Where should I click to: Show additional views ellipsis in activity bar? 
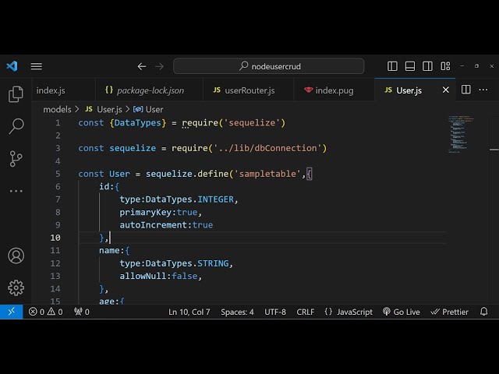coord(16,191)
